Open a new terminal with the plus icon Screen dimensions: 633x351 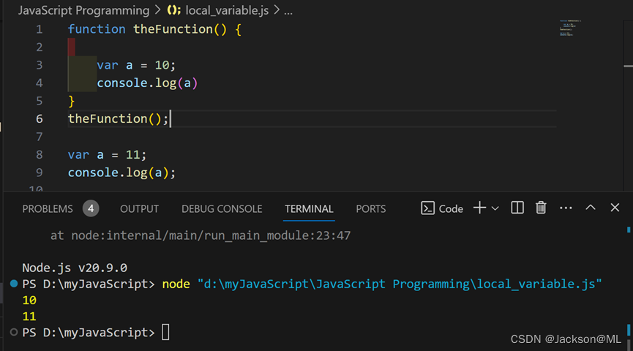tap(479, 208)
